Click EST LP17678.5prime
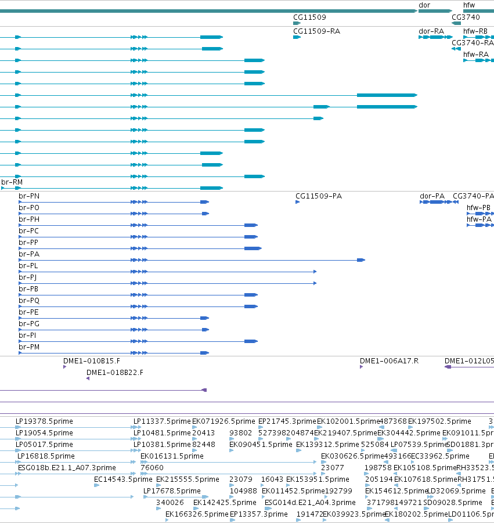The height and width of the screenshot is (523, 494). coord(172,491)
